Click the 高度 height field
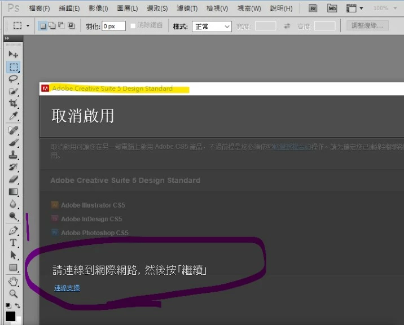Image resolution: width=404 pixels, height=325 pixels. coord(324,26)
